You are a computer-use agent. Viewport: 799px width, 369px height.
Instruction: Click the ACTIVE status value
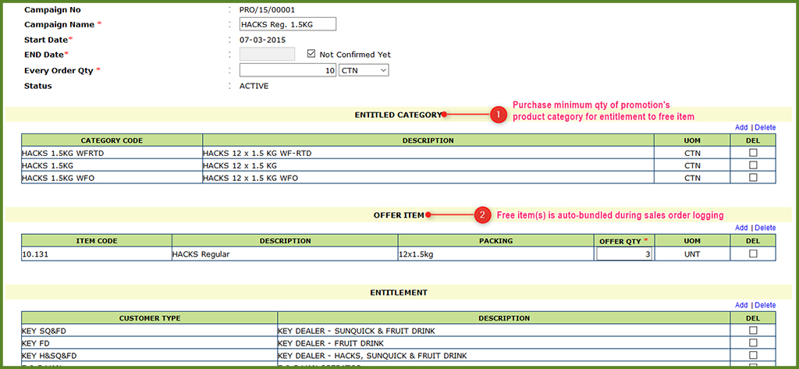coord(254,86)
